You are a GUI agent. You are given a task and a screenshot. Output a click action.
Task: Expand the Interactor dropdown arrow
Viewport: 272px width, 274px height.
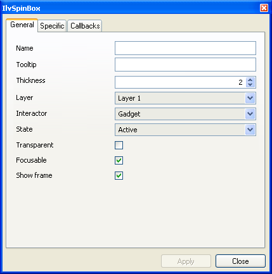pyautogui.click(x=250, y=114)
